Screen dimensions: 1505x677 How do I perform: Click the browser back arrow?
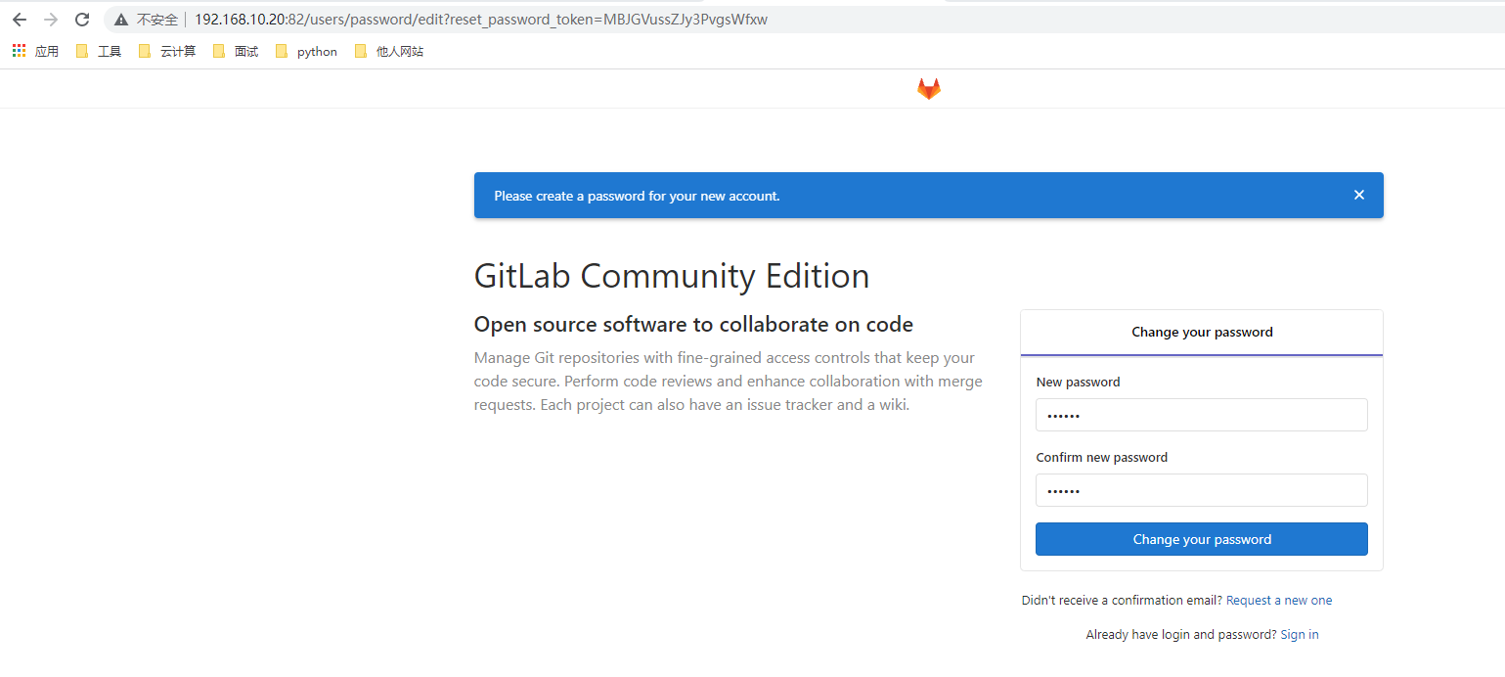click(x=20, y=20)
